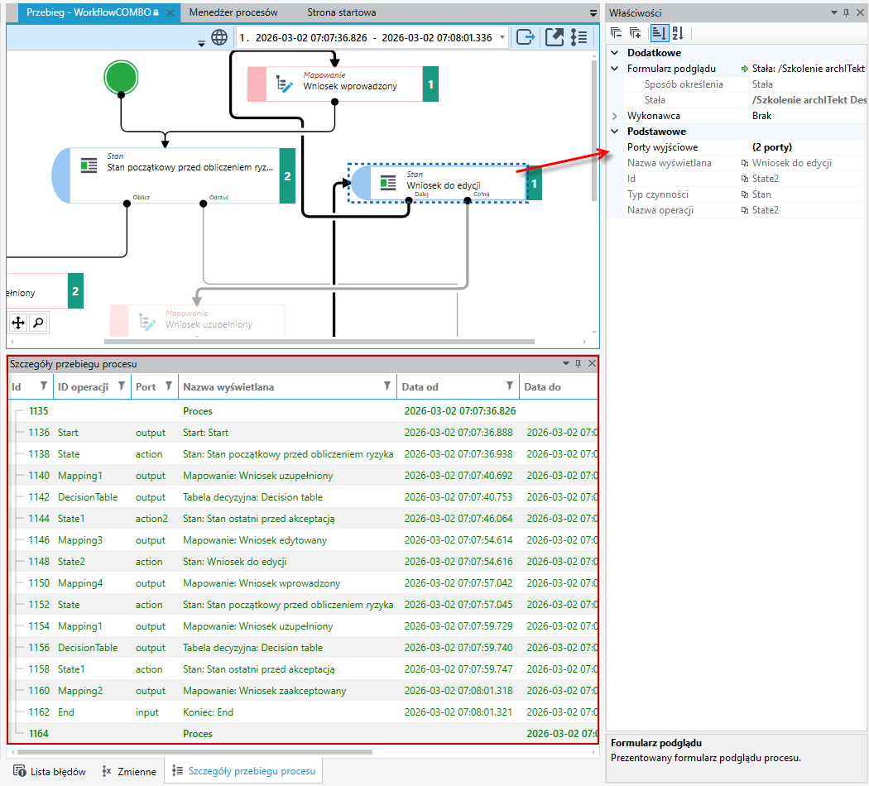This screenshot has height=786, width=869.
Task: Collapse the Formularz podglądu property
Action: coord(615,69)
